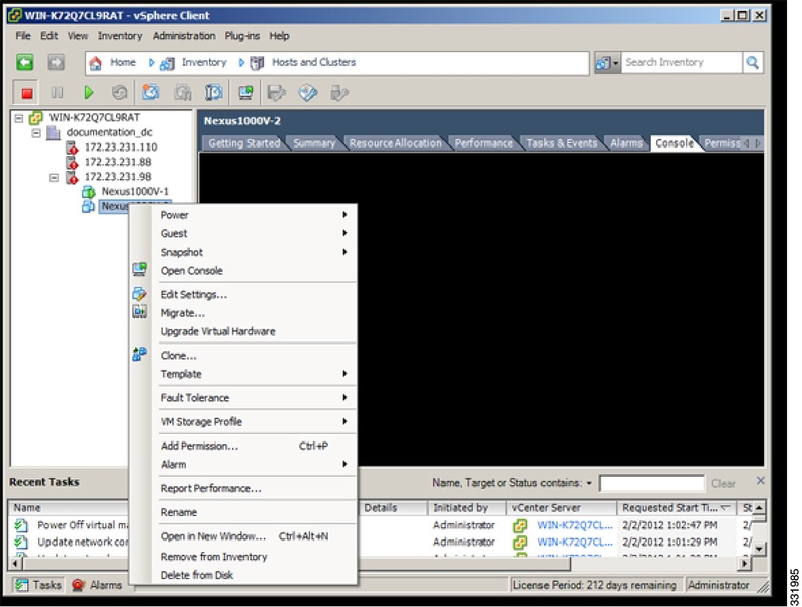This screenshot has height=607, width=802.
Task: Click the Reset virtual machine toolbar icon
Action: click(119, 92)
